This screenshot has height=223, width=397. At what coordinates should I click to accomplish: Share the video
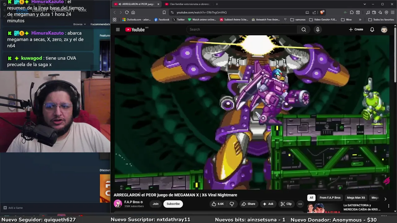248,204
